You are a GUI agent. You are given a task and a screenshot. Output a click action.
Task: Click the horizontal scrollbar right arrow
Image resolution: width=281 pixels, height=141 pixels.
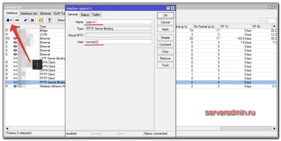[x=274, y=128]
